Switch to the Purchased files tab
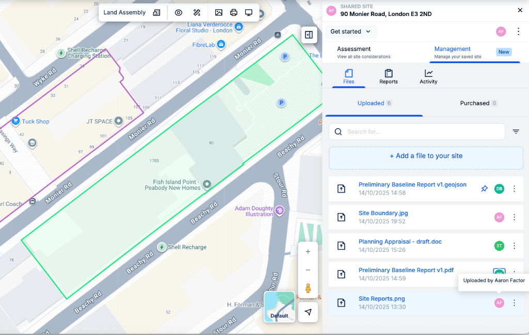Screen dimensions: 529x335 click(478, 103)
